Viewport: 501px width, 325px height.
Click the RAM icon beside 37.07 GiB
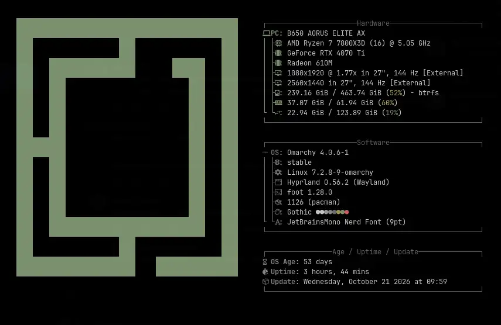(278, 103)
